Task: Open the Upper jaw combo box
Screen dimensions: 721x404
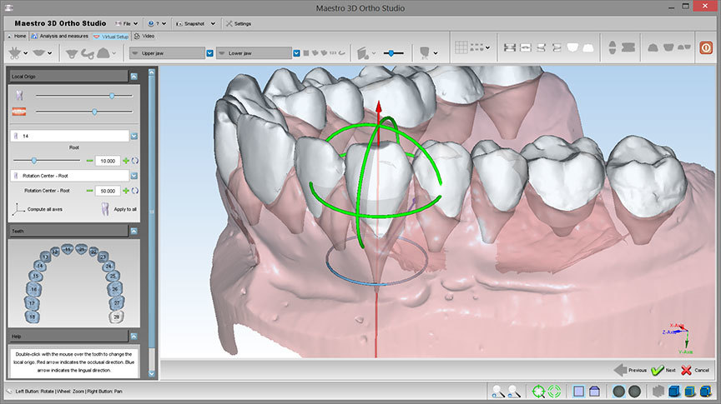Action: 167,53
